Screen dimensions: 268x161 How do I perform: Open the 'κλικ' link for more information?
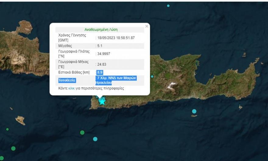tap(72, 88)
